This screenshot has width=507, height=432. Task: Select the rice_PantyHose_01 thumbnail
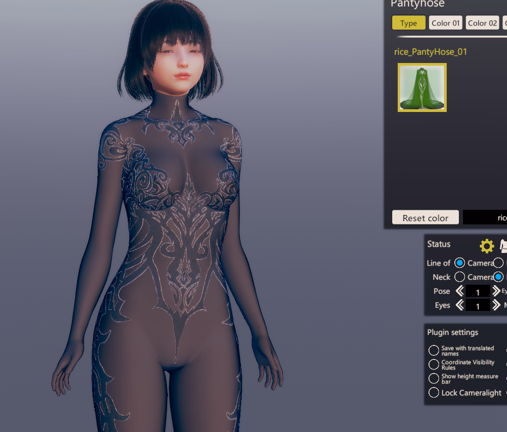(422, 87)
